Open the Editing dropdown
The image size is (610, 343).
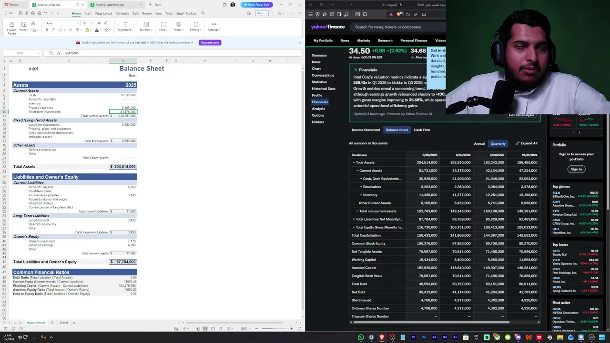coord(195,27)
